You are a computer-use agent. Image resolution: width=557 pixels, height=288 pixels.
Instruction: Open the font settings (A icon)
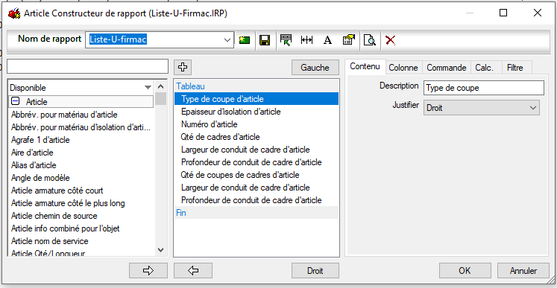(327, 40)
